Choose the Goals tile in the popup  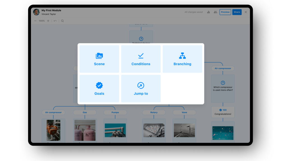point(99,89)
